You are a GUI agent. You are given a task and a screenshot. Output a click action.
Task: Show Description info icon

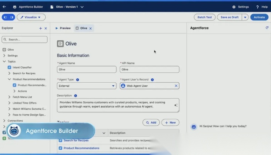pos(75,96)
